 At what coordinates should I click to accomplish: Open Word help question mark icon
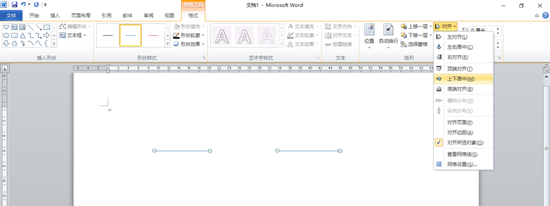click(546, 15)
